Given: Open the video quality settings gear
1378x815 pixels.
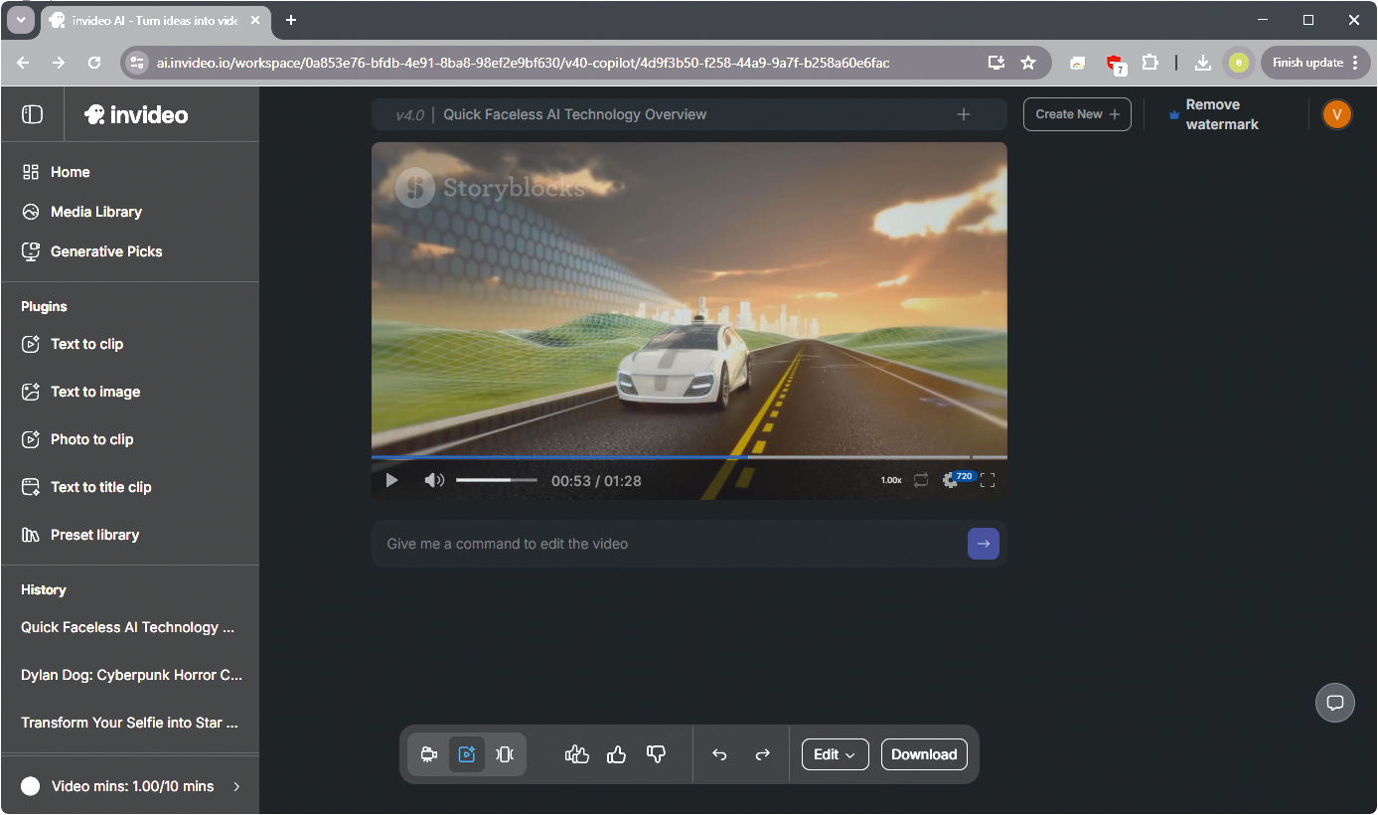Looking at the screenshot, I should [x=951, y=480].
